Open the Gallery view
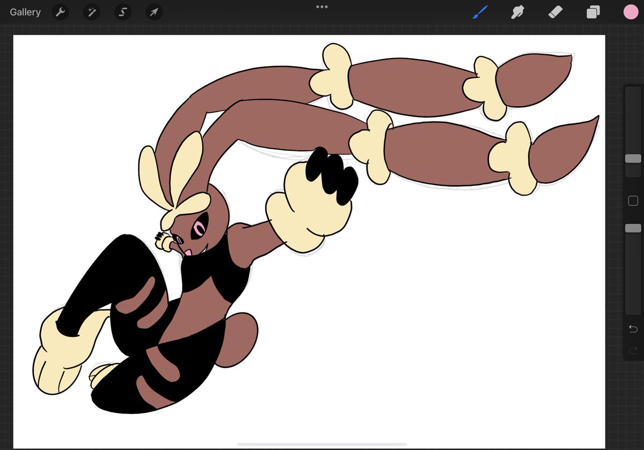 pyautogui.click(x=25, y=12)
